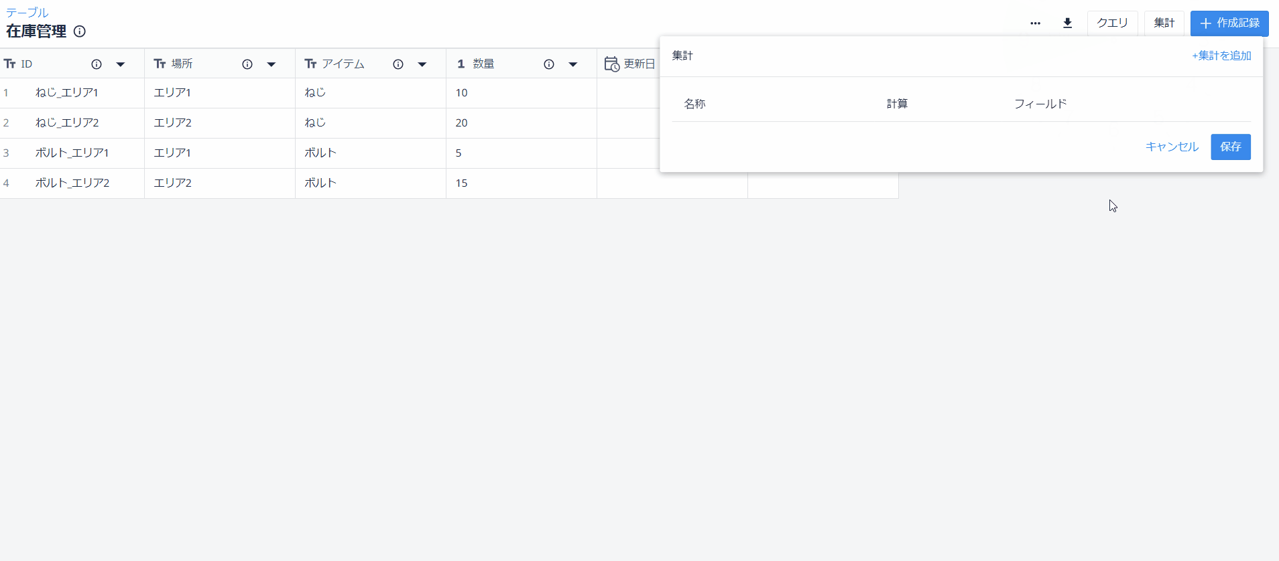
Task: Click the クエリ button
Action: [x=1112, y=23]
